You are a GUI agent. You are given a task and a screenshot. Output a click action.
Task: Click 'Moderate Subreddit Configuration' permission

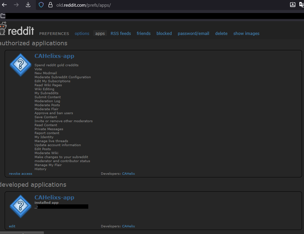click(x=63, y=77)
